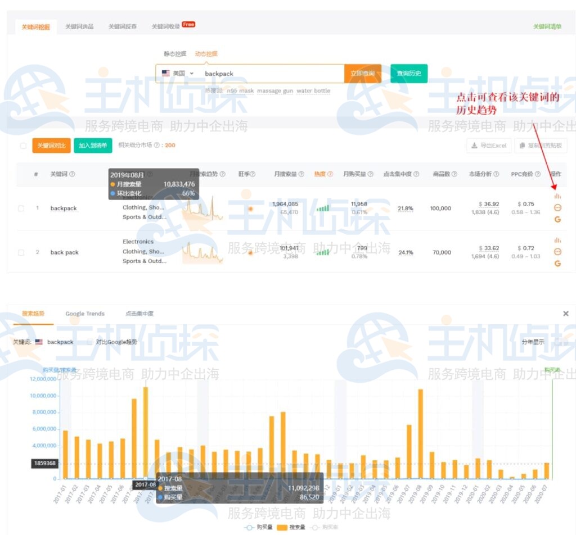Enable the 对比Google趋势 checkbox

[90, 342]
